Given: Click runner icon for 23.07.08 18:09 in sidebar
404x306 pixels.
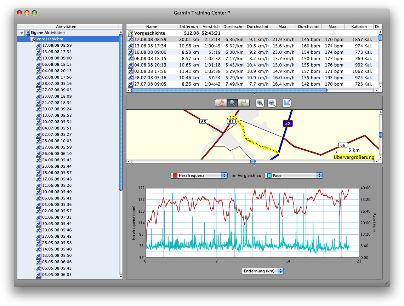Looking at the screenshot, I should click(38, 96).
